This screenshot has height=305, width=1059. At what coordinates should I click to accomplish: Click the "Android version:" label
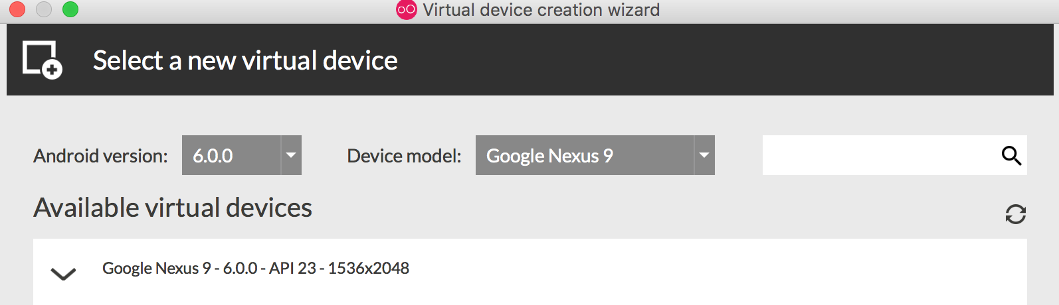click(x=100, y=156)
